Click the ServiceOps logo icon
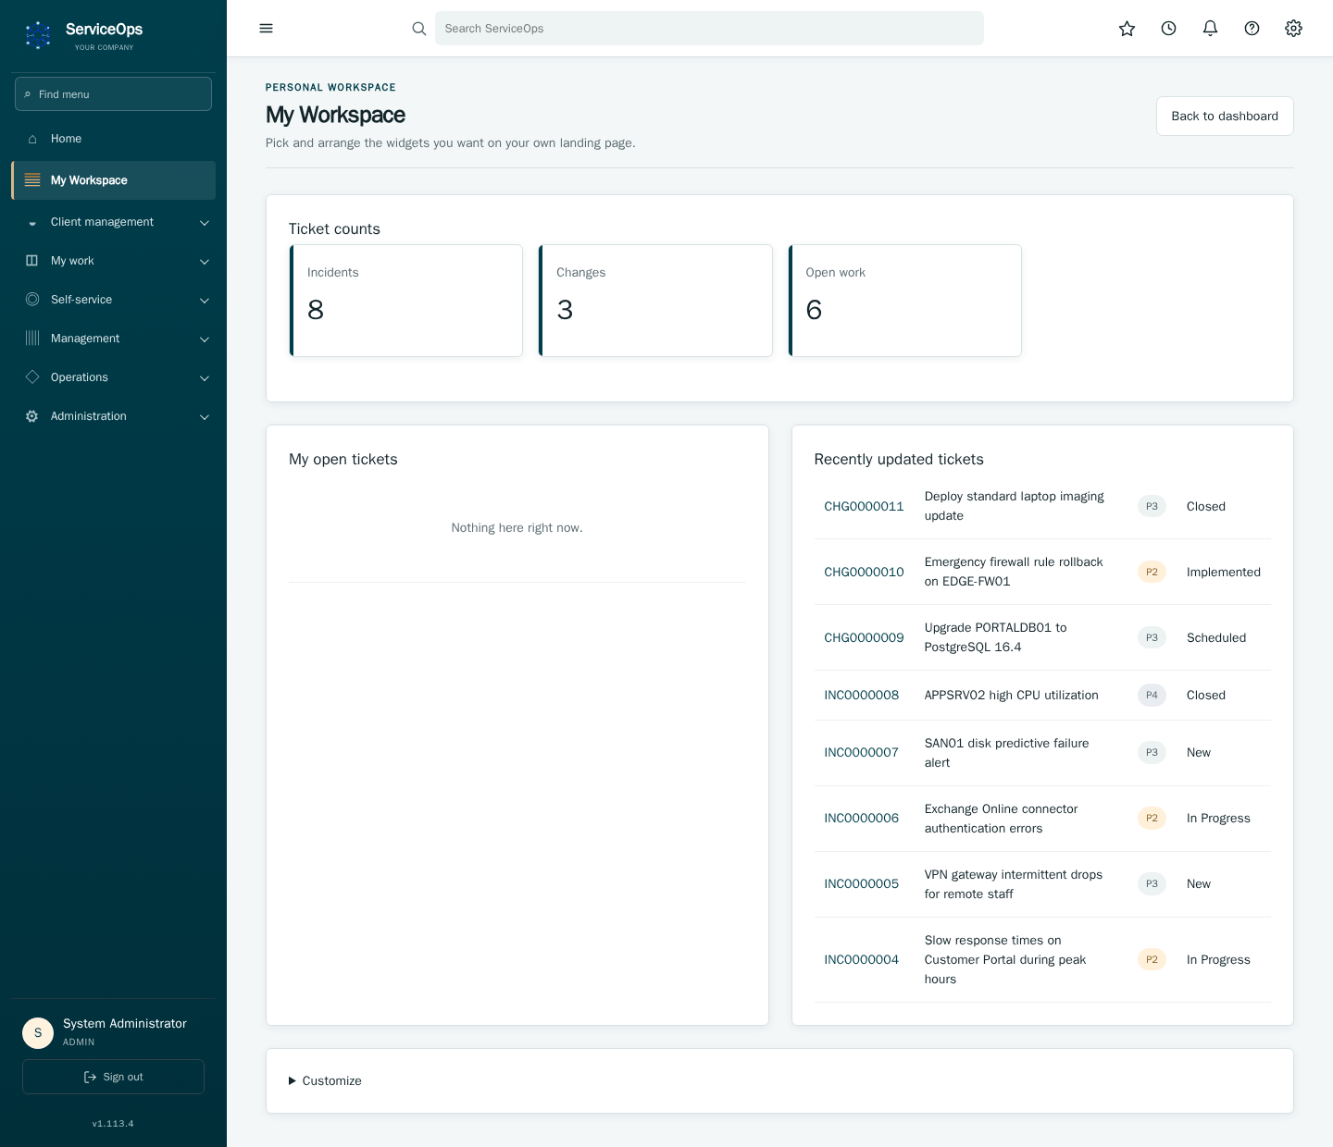The width and height of the screenshot is (1333, 1147). (x=38, y=35)
